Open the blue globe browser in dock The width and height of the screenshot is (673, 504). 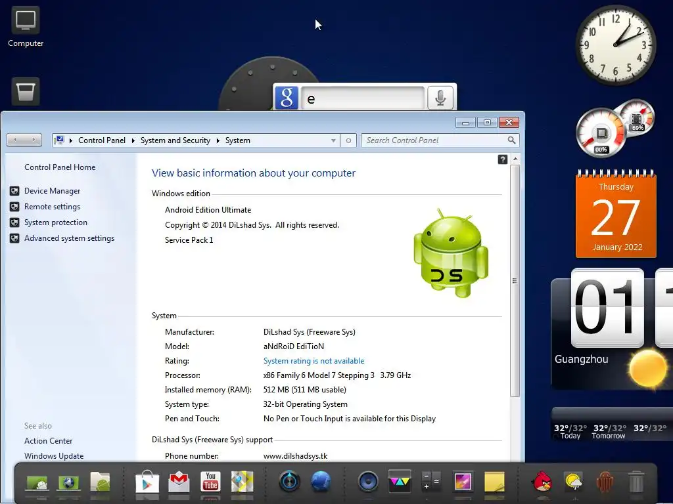(x=321, y=481)
